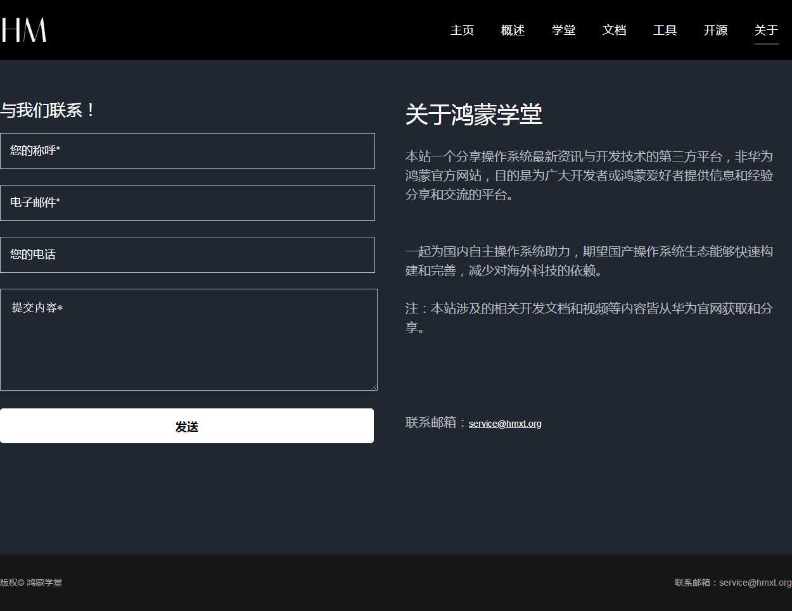This screenshot has width=792, height=611.
Task: Click the paragraph starting with 注：本站涉及
Action: (589, 317)
